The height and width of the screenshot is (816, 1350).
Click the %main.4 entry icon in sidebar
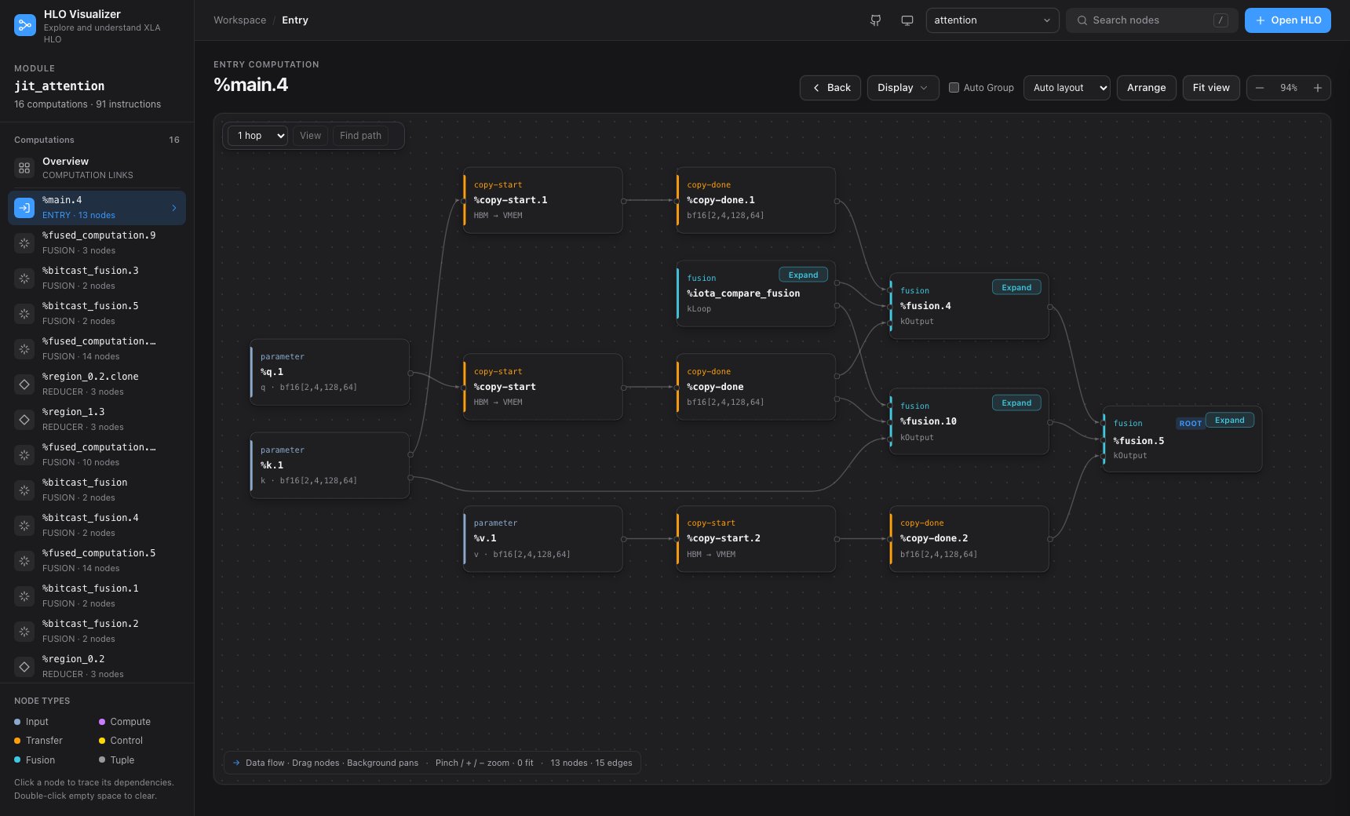(x=24, y=208)
